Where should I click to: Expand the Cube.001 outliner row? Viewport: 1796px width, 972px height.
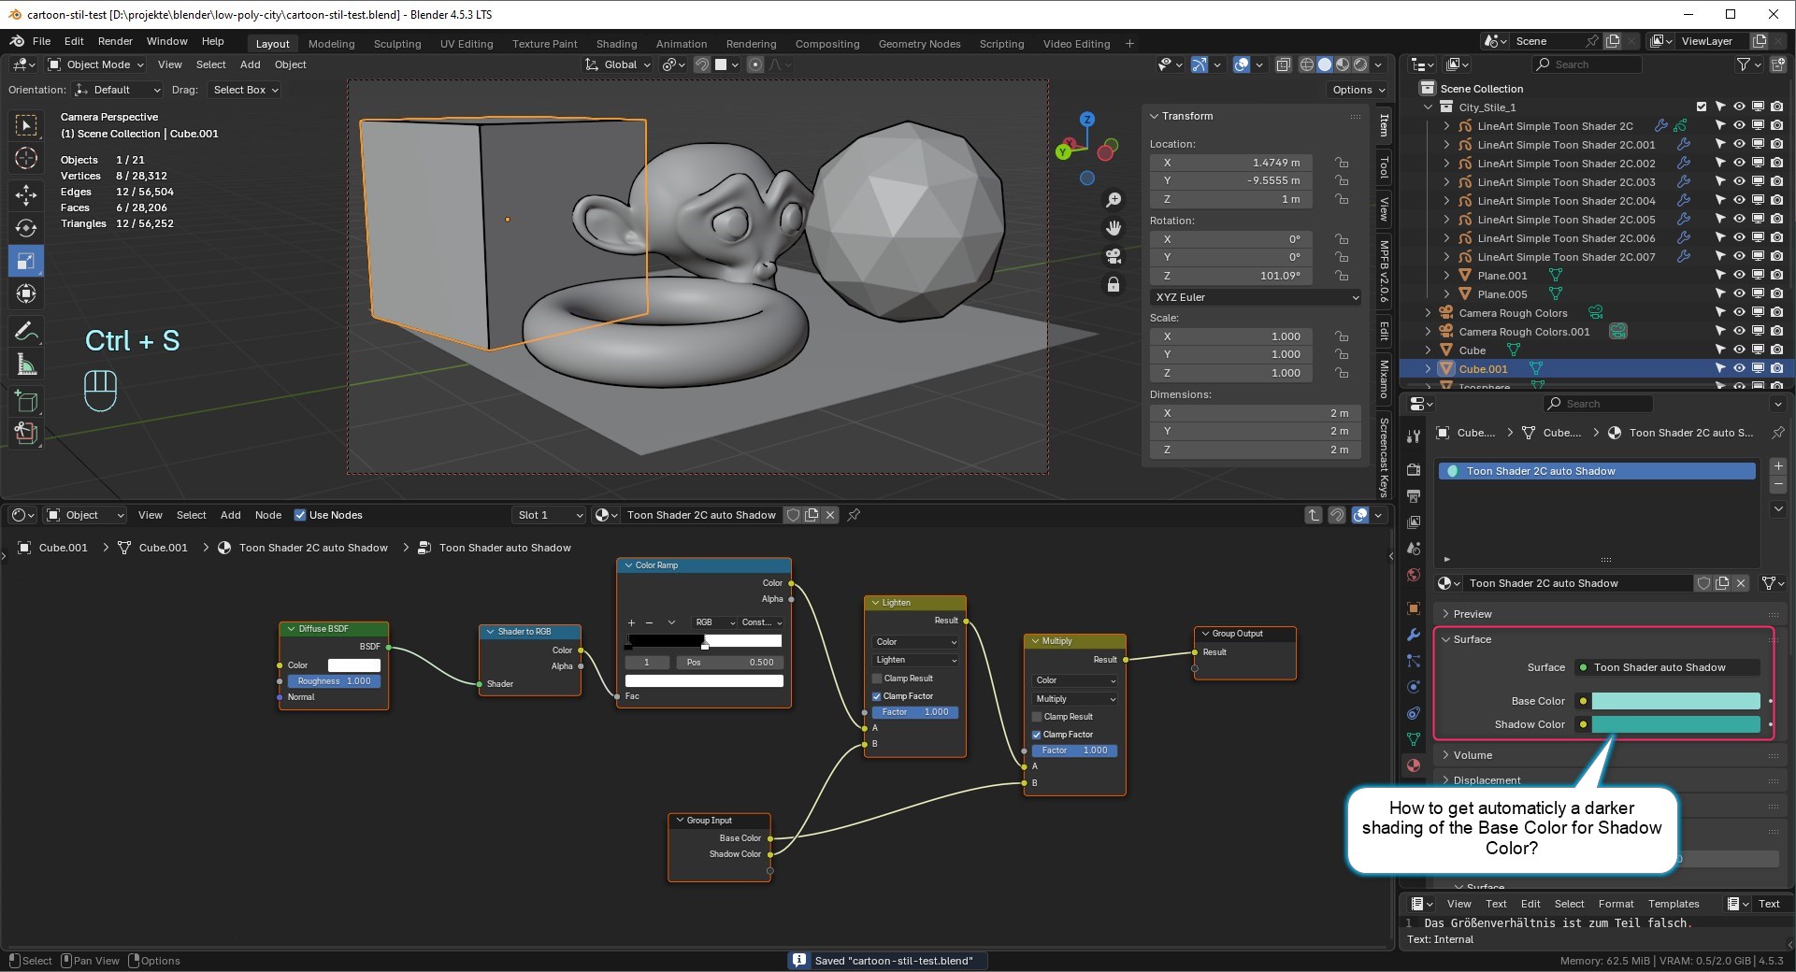point(1428,369)
